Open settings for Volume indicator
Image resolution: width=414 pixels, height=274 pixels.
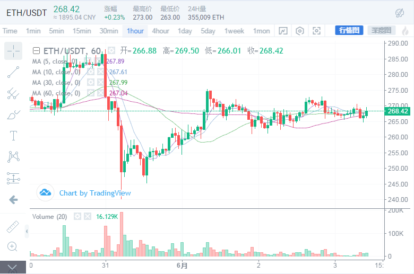(x=77, y=217)
